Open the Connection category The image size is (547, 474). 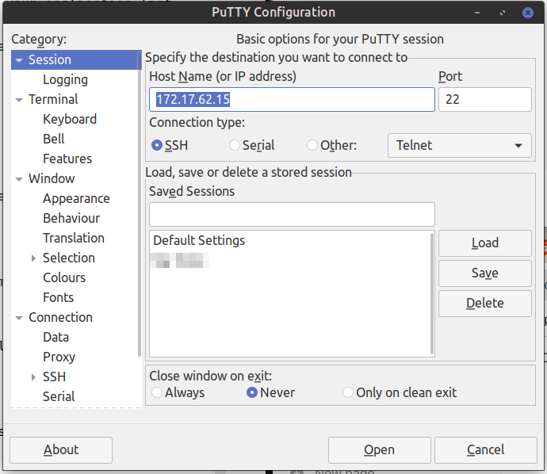pos(61,317)
